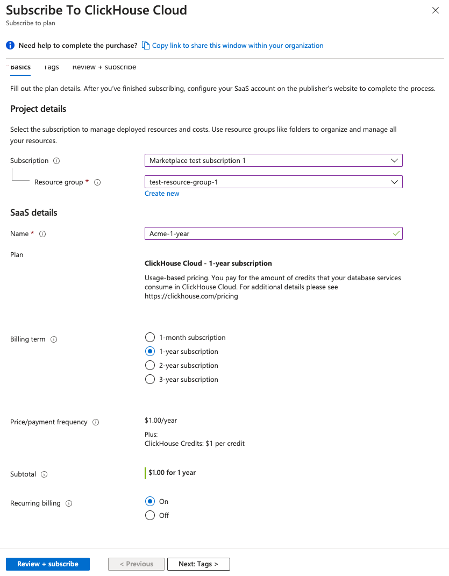The height and width of the screenshot is (576, 449).
Task: Open the Resource group dropdown
Action: (395, 181)
